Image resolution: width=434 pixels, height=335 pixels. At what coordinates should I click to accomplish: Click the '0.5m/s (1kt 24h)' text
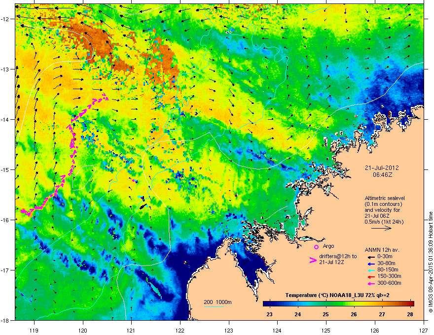tap(384, 222)
